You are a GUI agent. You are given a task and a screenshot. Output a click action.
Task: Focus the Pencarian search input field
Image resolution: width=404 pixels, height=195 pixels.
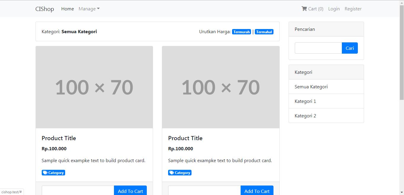318,48
